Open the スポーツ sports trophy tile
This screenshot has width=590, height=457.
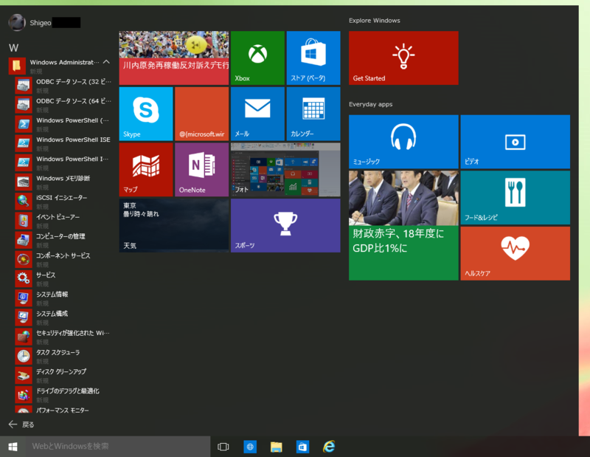[x=285, y=225]
